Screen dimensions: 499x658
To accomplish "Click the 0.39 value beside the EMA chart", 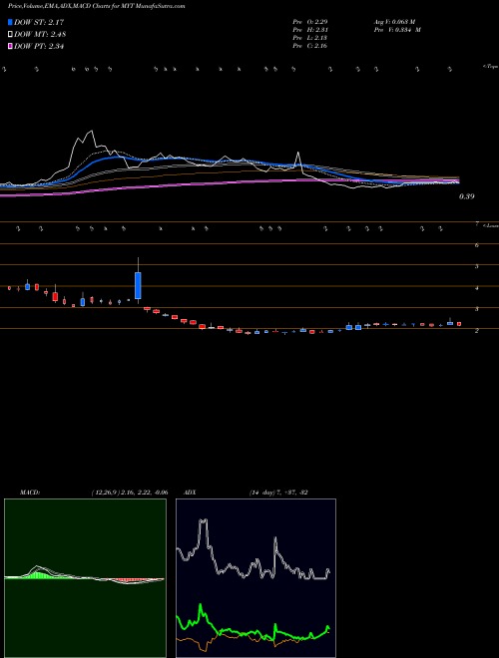I will tap(467, 196).
